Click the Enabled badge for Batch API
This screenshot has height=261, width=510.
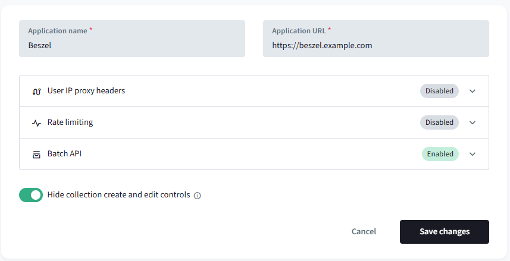(x=440, y=154)
